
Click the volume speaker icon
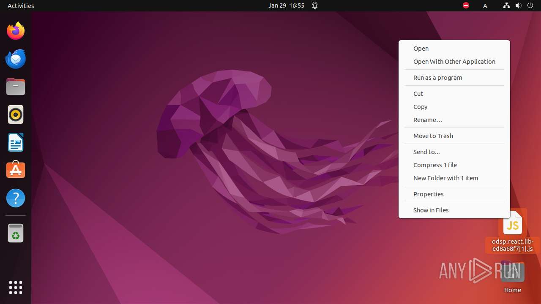[519, 5]
